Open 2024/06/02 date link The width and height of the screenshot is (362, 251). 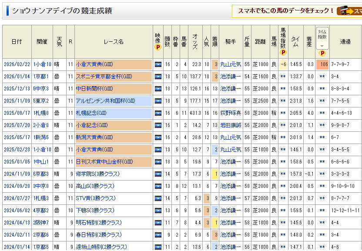[17, 211]
